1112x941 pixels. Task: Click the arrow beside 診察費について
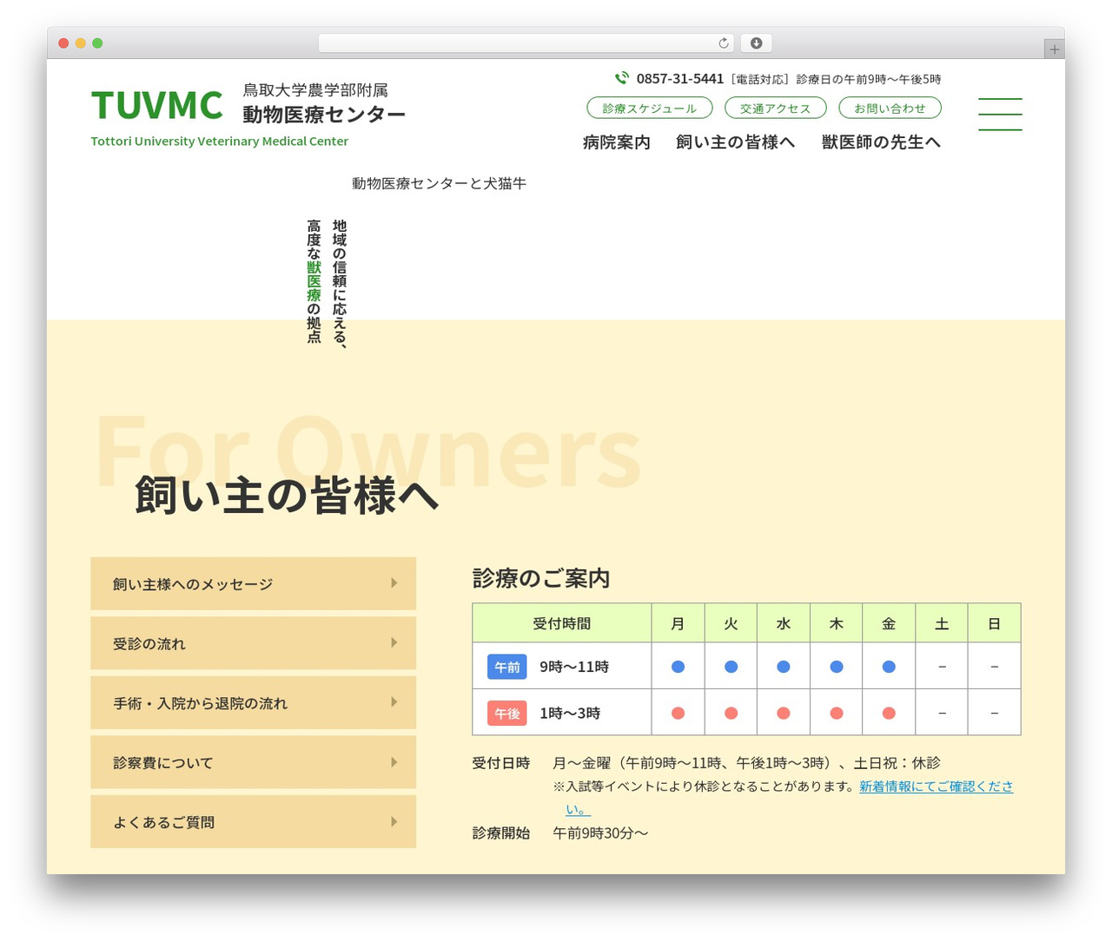pos(394,762)
